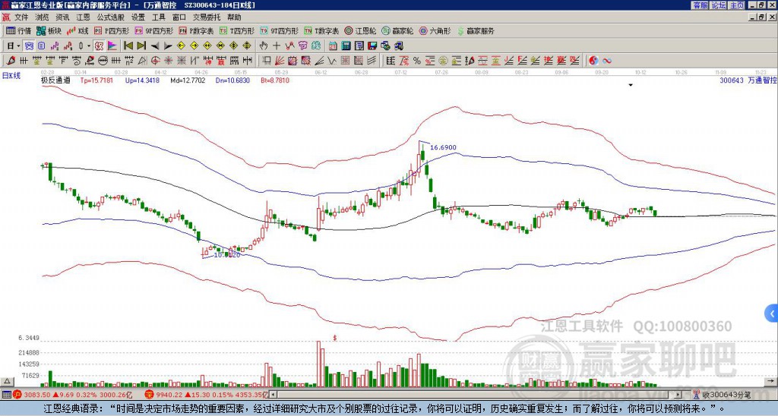The image size is (778, 416).
Task: Select the crosshair cursor tool
Action: [x=277, y=46]
